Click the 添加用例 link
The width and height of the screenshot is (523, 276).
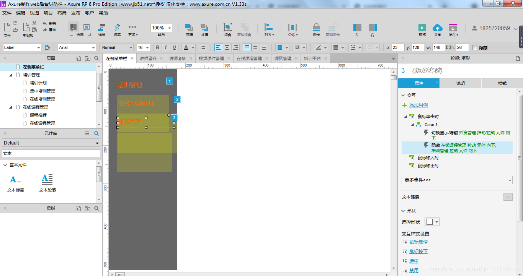coord(418,105)
